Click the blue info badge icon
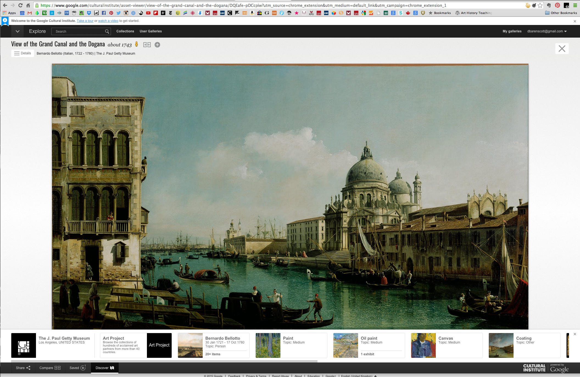The height and width of the screenshot is (377, 580). 5,21
